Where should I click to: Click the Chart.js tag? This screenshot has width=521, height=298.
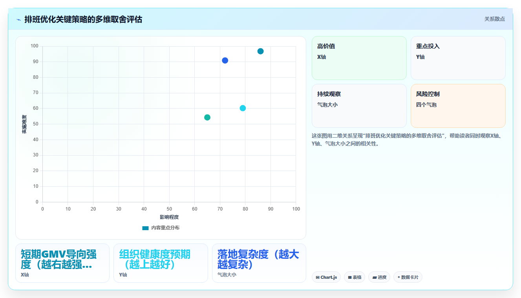click(326, 277)
